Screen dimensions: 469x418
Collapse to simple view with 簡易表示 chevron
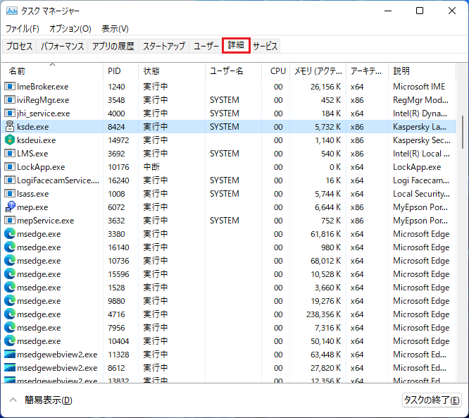click(13, 400)
